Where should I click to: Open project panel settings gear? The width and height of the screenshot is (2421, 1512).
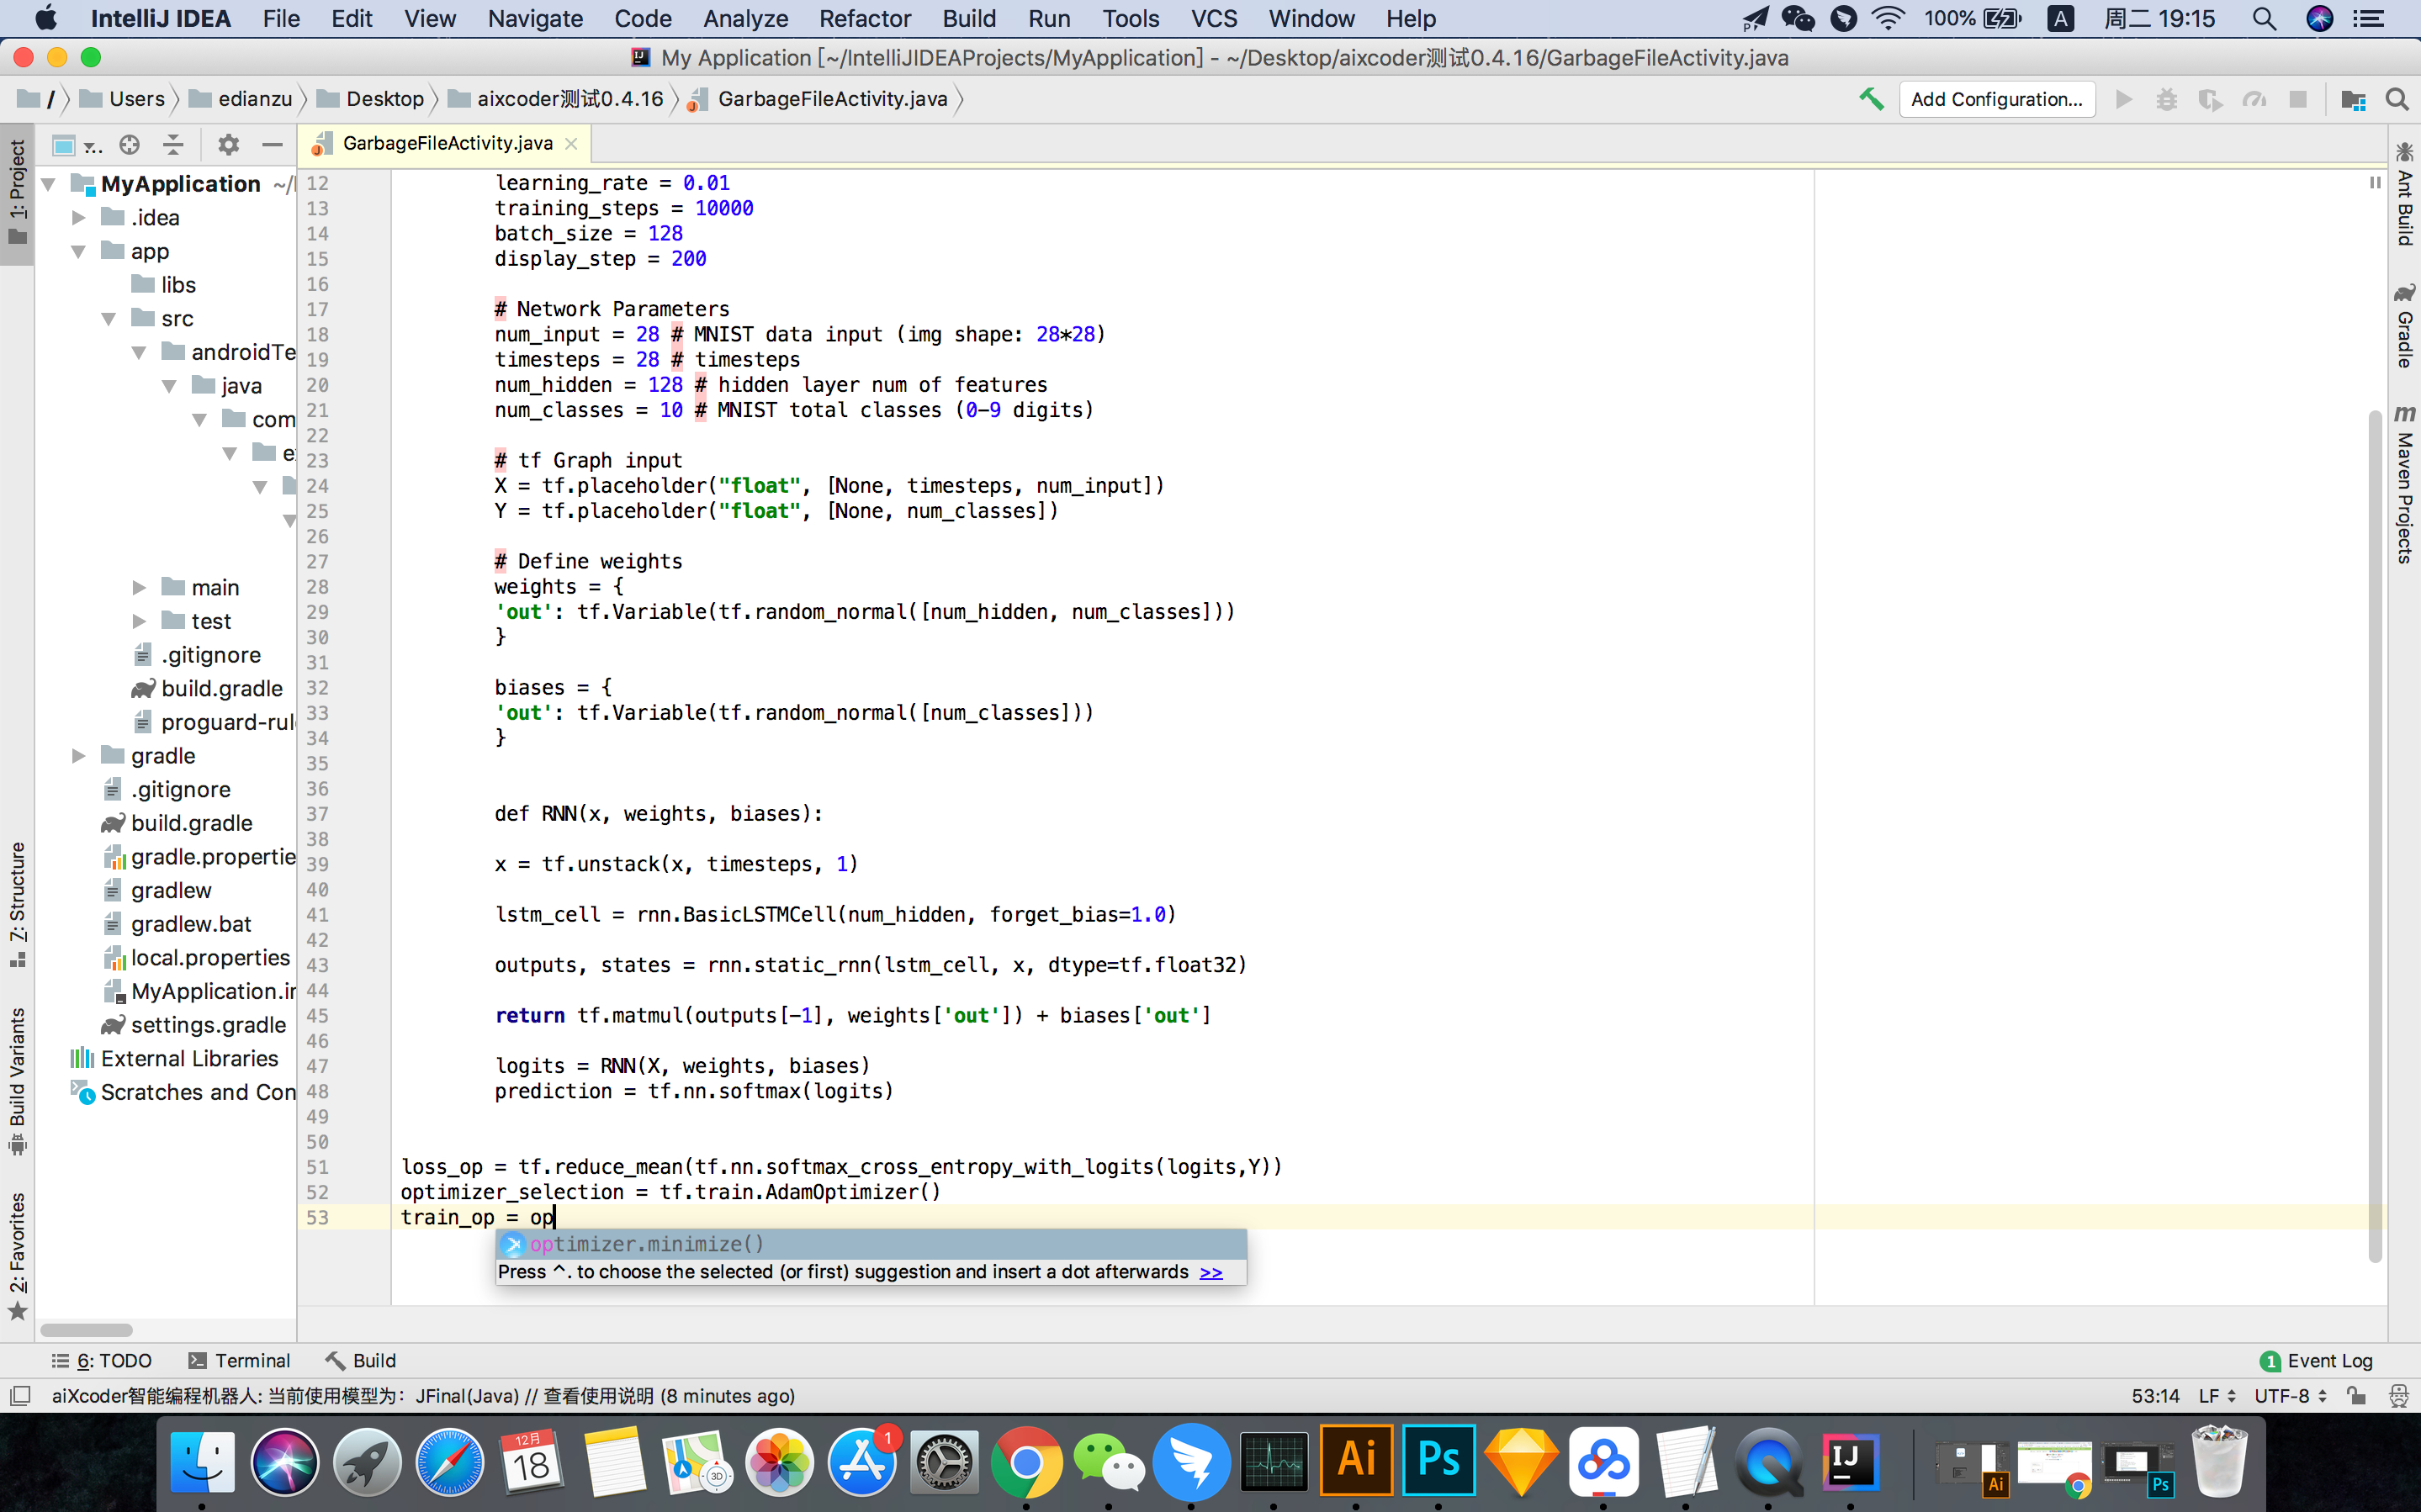point(228,145)
